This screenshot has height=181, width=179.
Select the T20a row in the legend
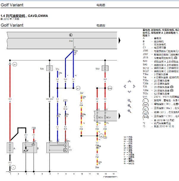(156, 81)
